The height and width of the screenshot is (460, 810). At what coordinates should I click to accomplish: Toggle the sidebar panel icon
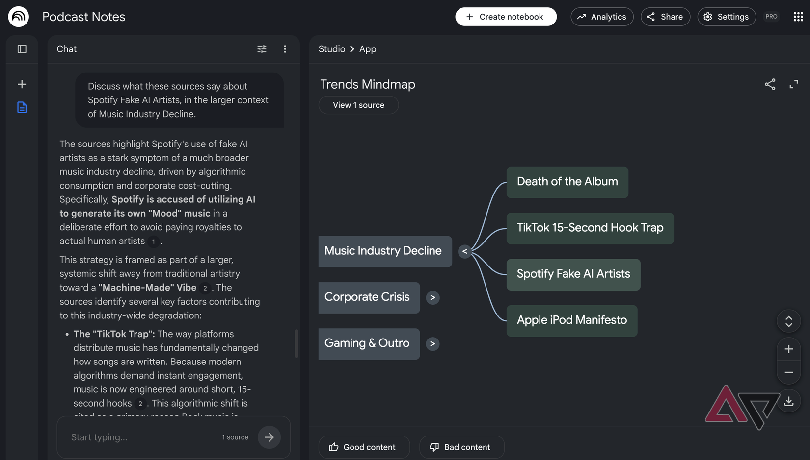tap(22, 49)
